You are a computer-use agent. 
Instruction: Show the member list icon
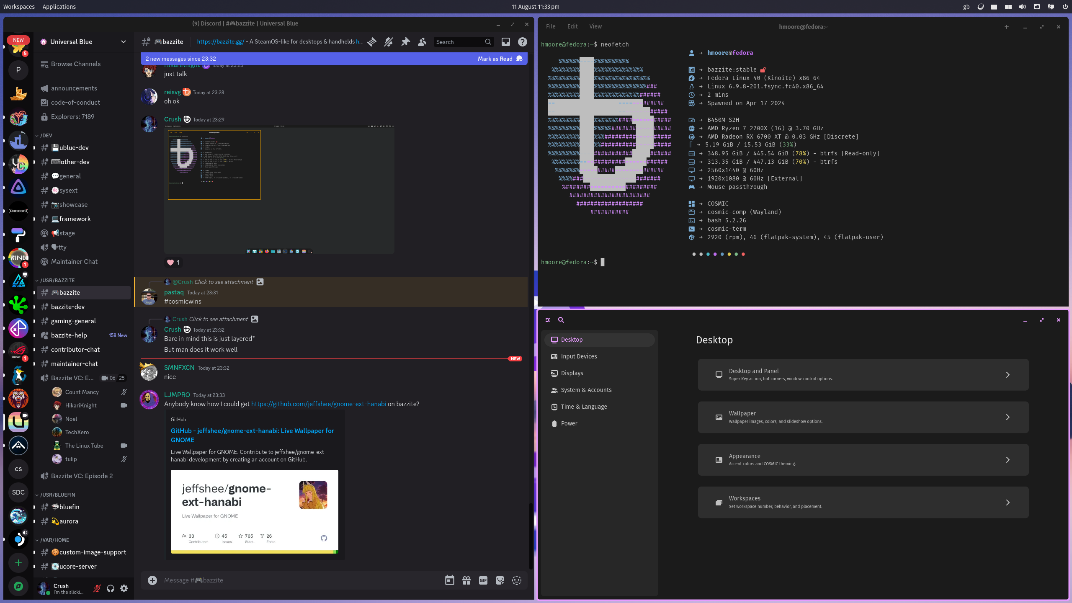422,42
